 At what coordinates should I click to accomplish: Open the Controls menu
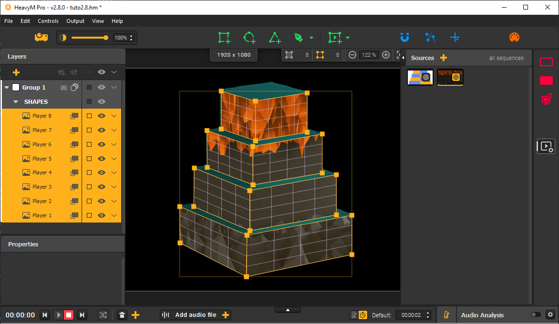48,21
